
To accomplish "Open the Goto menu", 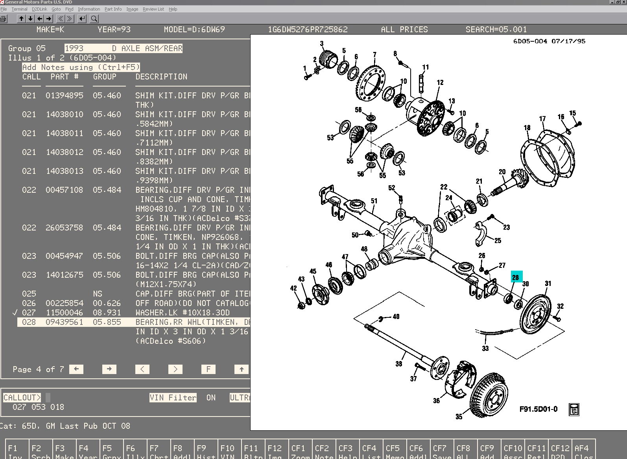I will 56,9.
